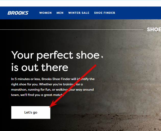Open the MEN navigation menu
161x131 pixels.
pyautogui.click(x=60, y=13)
